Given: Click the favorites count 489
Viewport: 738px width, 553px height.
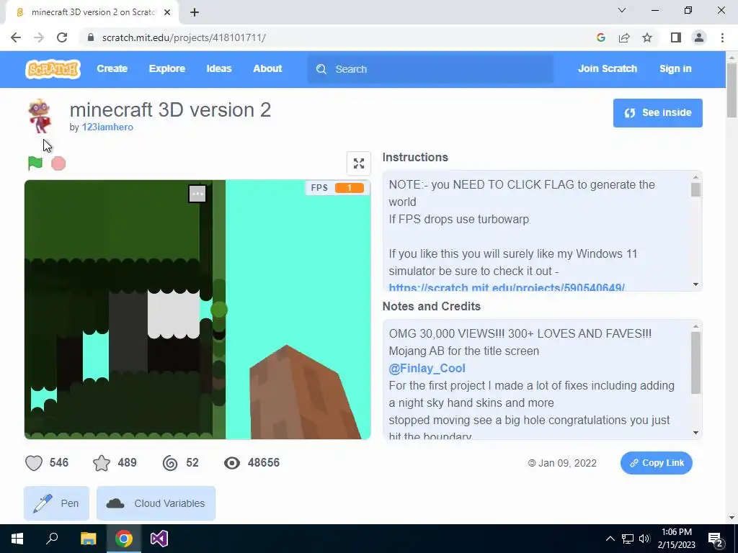Looking at the screenshot, I should click(127, 463).
